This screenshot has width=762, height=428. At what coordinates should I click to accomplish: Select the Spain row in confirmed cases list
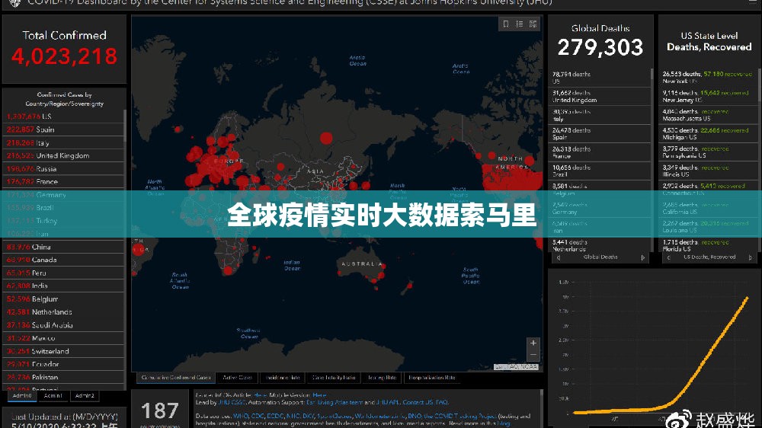point(63,129)
